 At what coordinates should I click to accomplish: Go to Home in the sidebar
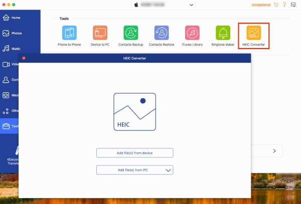(12, 18)
